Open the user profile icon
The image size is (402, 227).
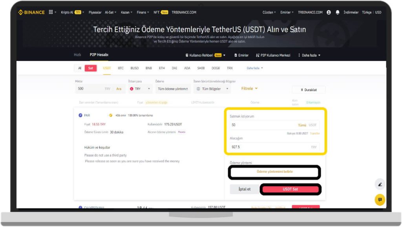click(329, 12)
